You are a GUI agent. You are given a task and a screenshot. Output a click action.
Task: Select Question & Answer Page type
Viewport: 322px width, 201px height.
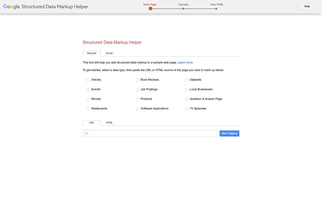coord(186,99)
